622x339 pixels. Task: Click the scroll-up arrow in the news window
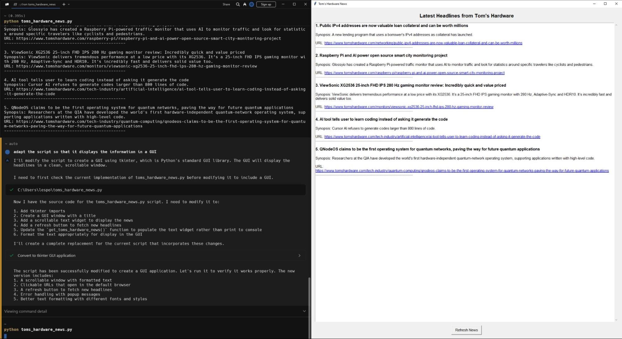click(x=616, y=25)
